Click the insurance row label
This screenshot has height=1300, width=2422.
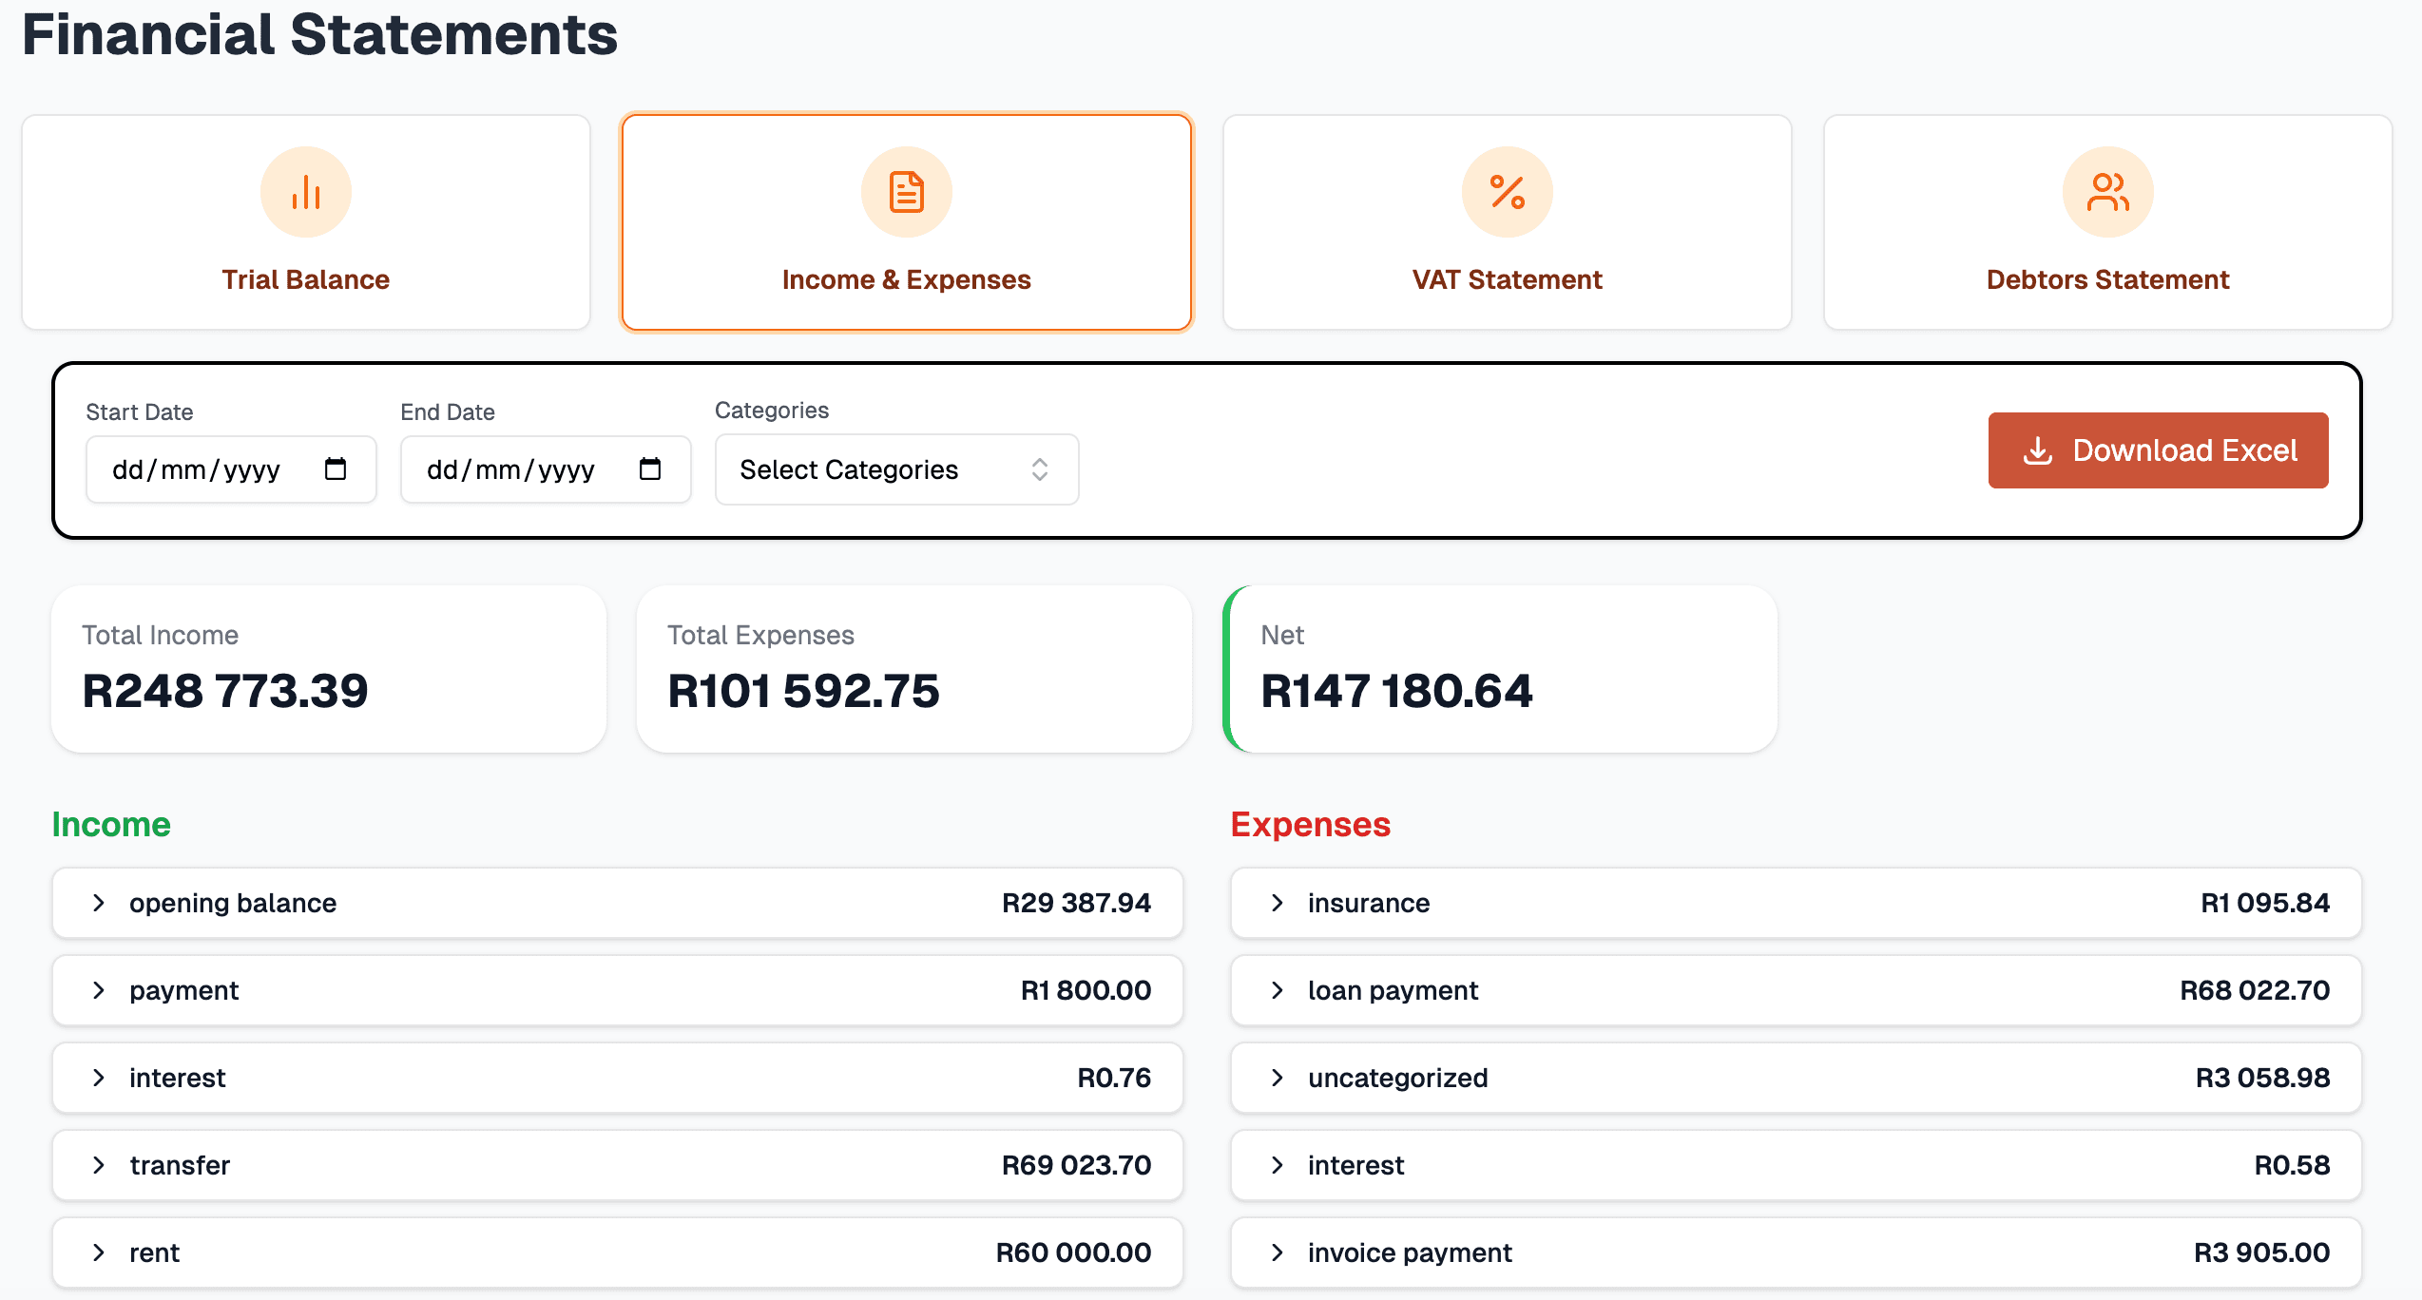[1369, 903]
